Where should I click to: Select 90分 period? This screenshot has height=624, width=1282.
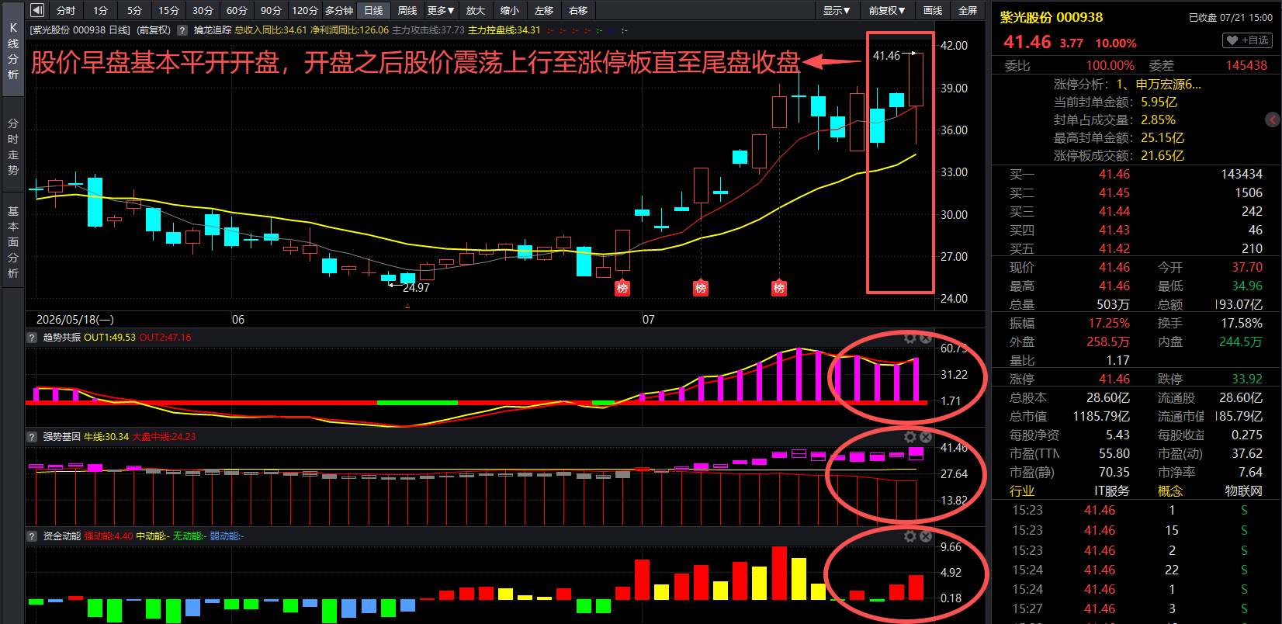pos(271,10)
